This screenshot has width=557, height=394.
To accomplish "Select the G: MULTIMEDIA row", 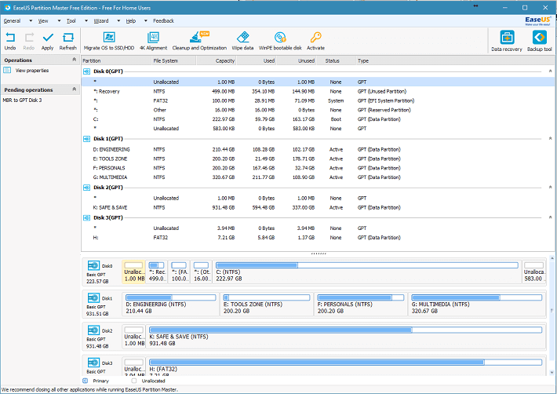I will pyautogui.click(x=318, y=177).
